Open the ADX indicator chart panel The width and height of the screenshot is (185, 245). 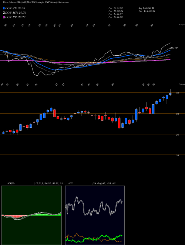(95, 215)
